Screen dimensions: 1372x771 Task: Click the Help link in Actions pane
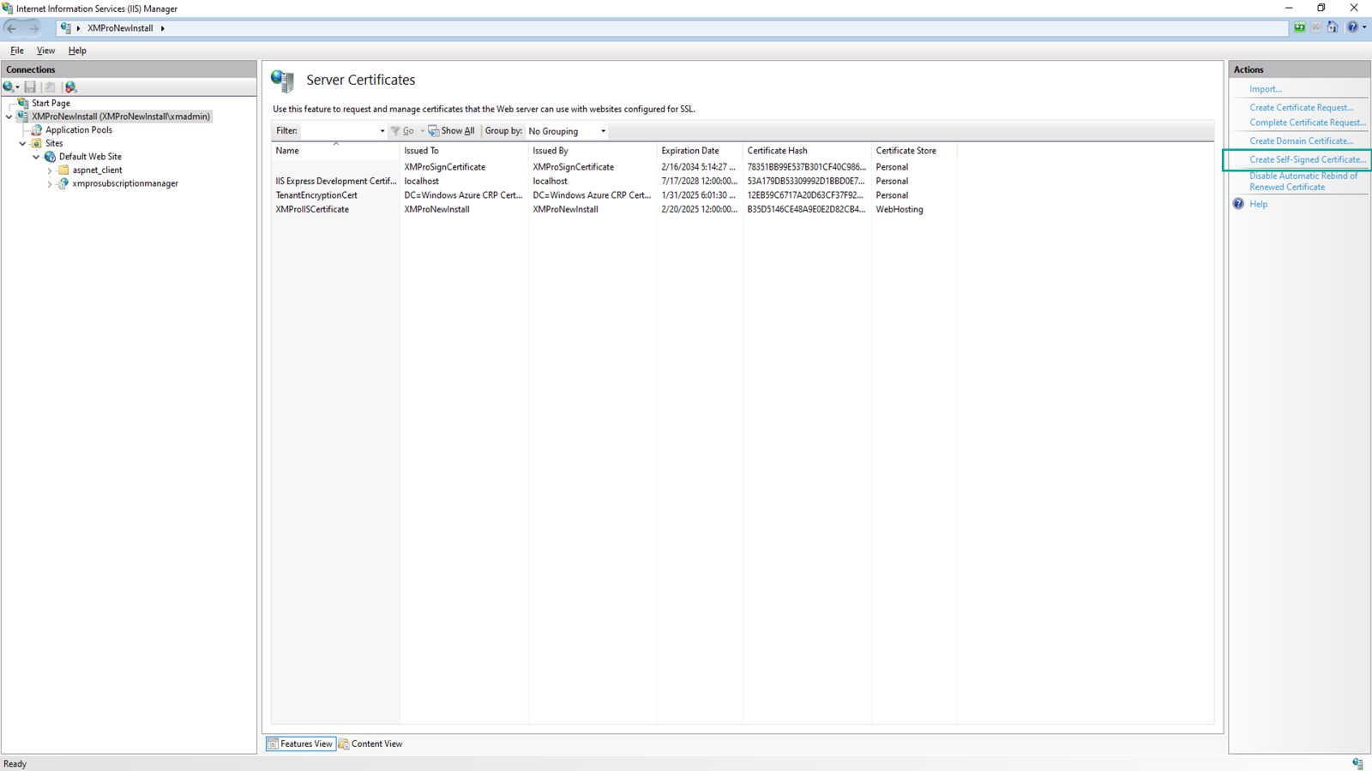(x=1258, y=204)
